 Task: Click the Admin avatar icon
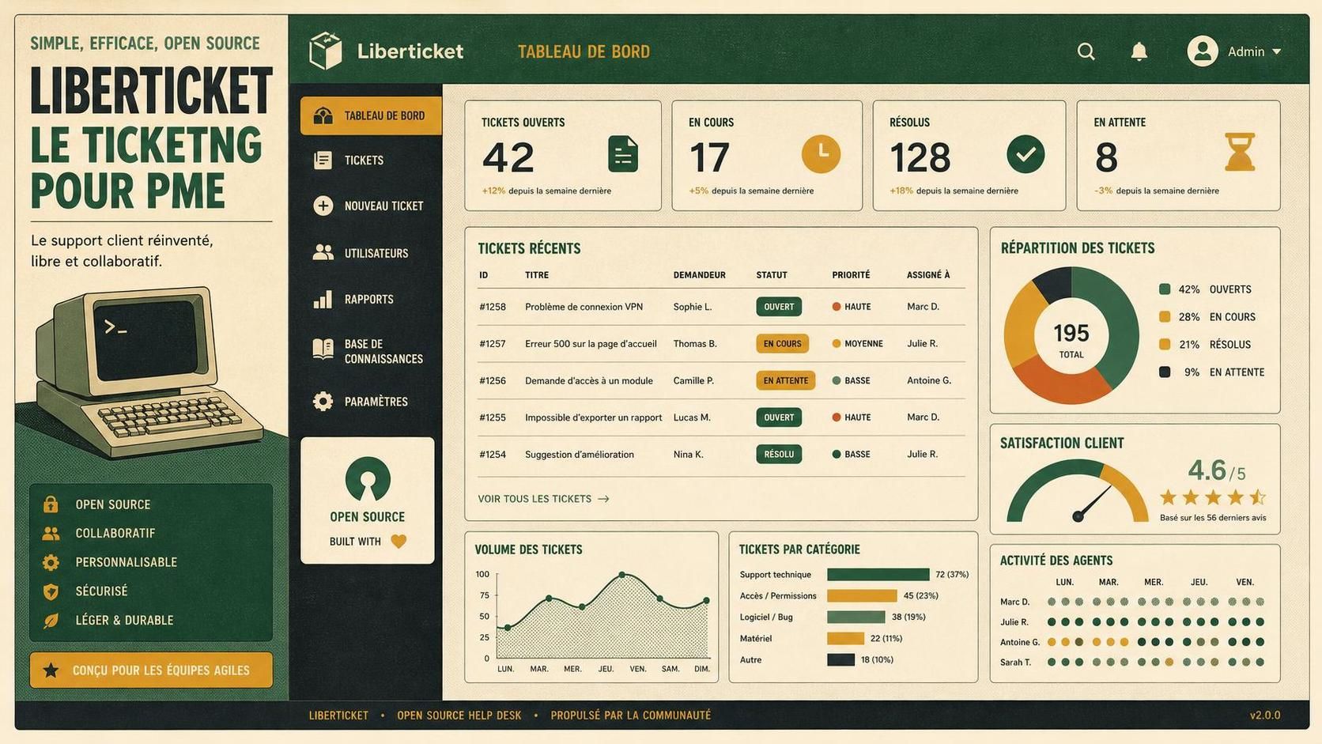pyautogui.click(x=1202, y=51)
